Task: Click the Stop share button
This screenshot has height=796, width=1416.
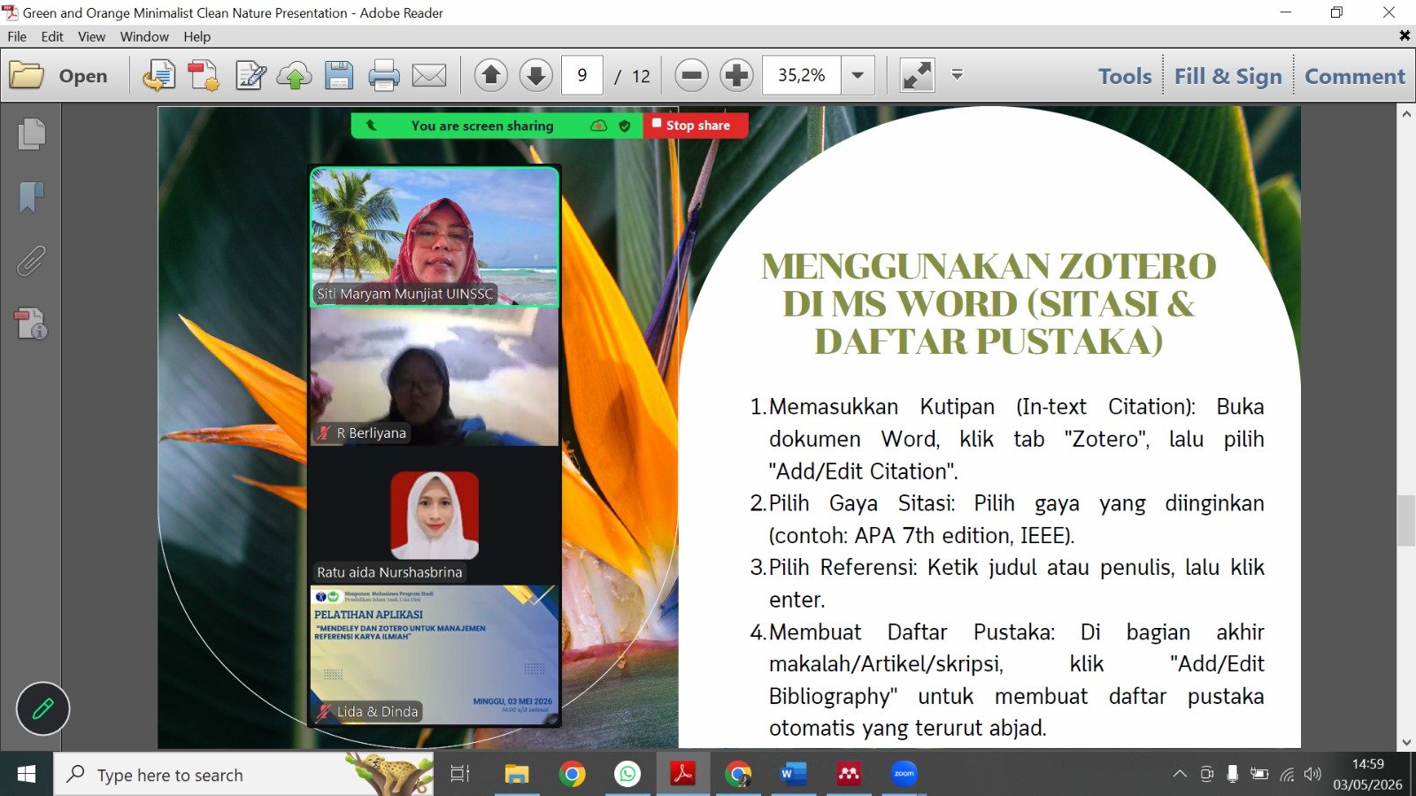Action: [x=697, y=126]
